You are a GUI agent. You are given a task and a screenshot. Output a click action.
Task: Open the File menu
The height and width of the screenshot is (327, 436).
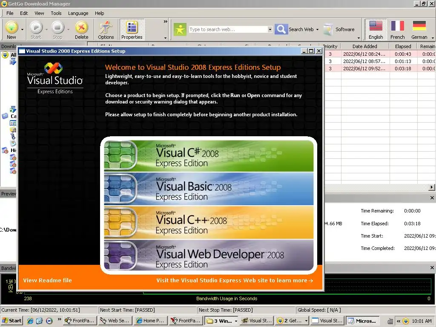click(10, 13)
